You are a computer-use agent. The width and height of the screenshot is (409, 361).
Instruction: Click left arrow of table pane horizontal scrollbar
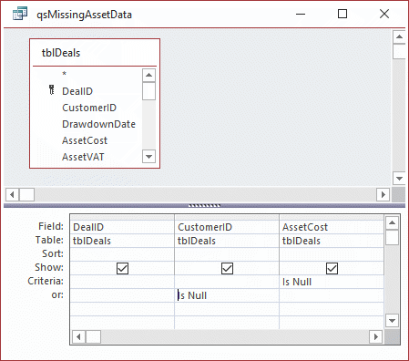pos(12,194)
